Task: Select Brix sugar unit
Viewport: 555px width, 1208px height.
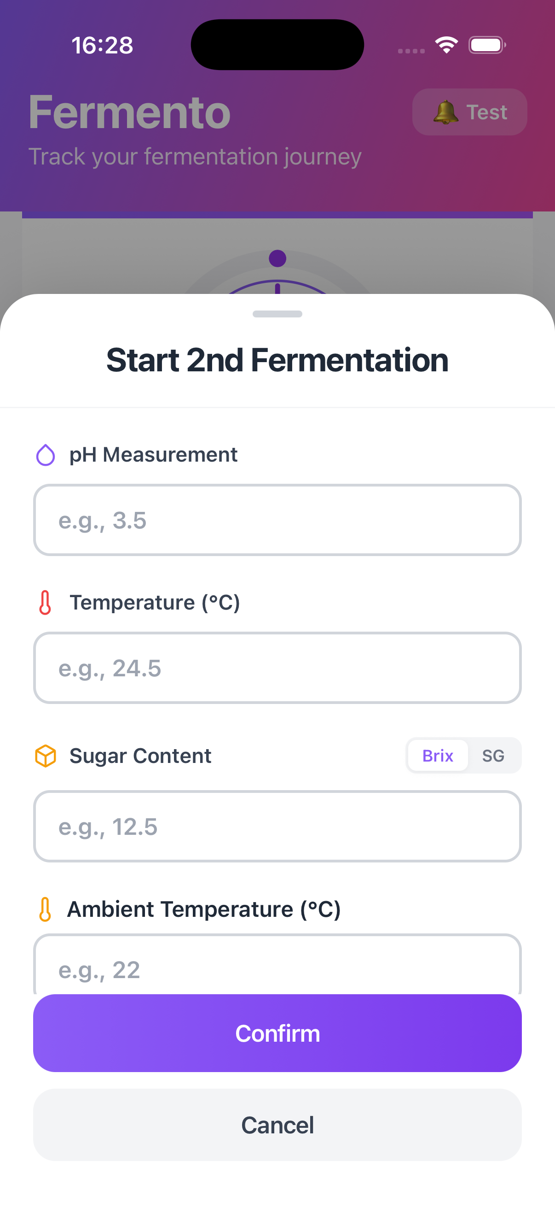Action: tap(438, 756)
